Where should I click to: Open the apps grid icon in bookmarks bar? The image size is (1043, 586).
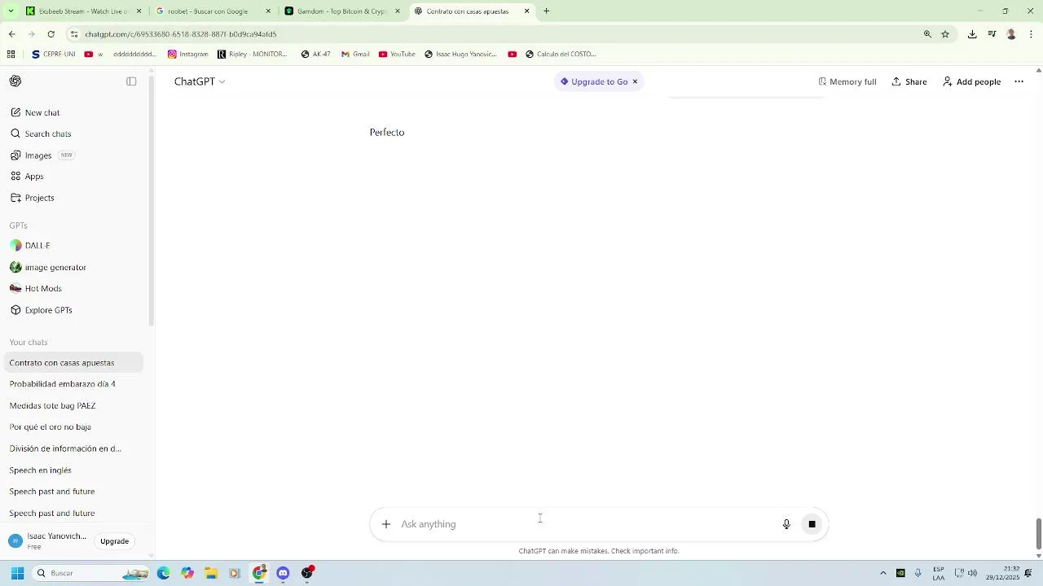pos(11,55)
